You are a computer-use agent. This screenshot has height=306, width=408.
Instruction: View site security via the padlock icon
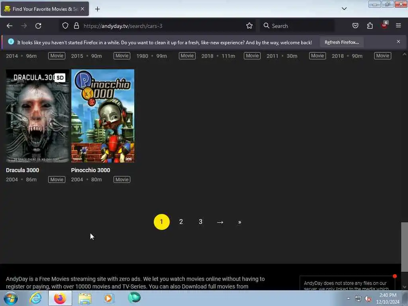coord(76,26)
